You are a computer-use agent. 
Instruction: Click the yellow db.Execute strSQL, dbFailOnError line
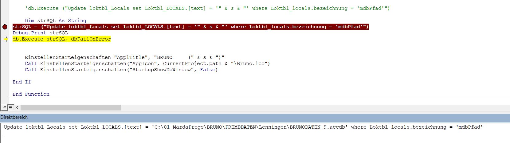tap(61, 39)
